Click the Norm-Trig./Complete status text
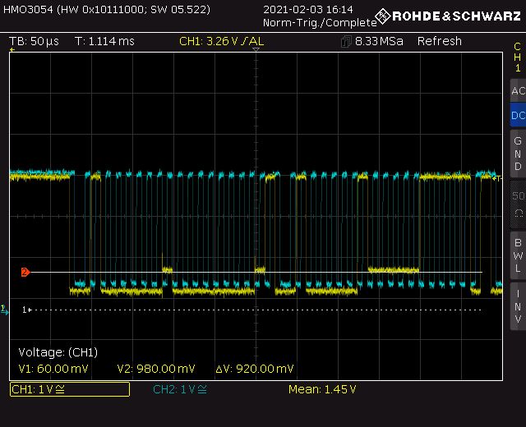Screen dimensions: 526x427 click(x=320, y=23)
